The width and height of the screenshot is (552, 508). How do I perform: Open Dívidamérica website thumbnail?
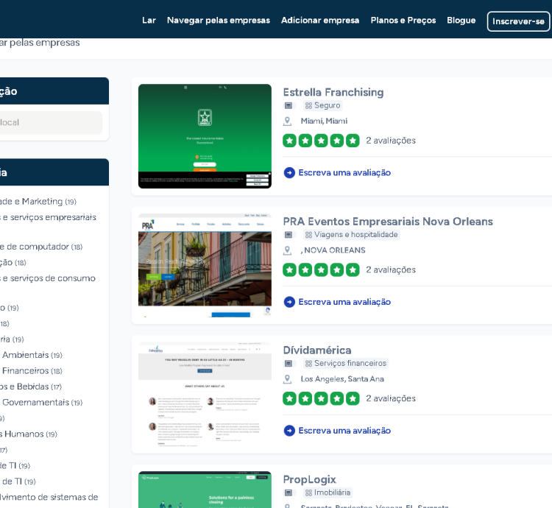205,394
